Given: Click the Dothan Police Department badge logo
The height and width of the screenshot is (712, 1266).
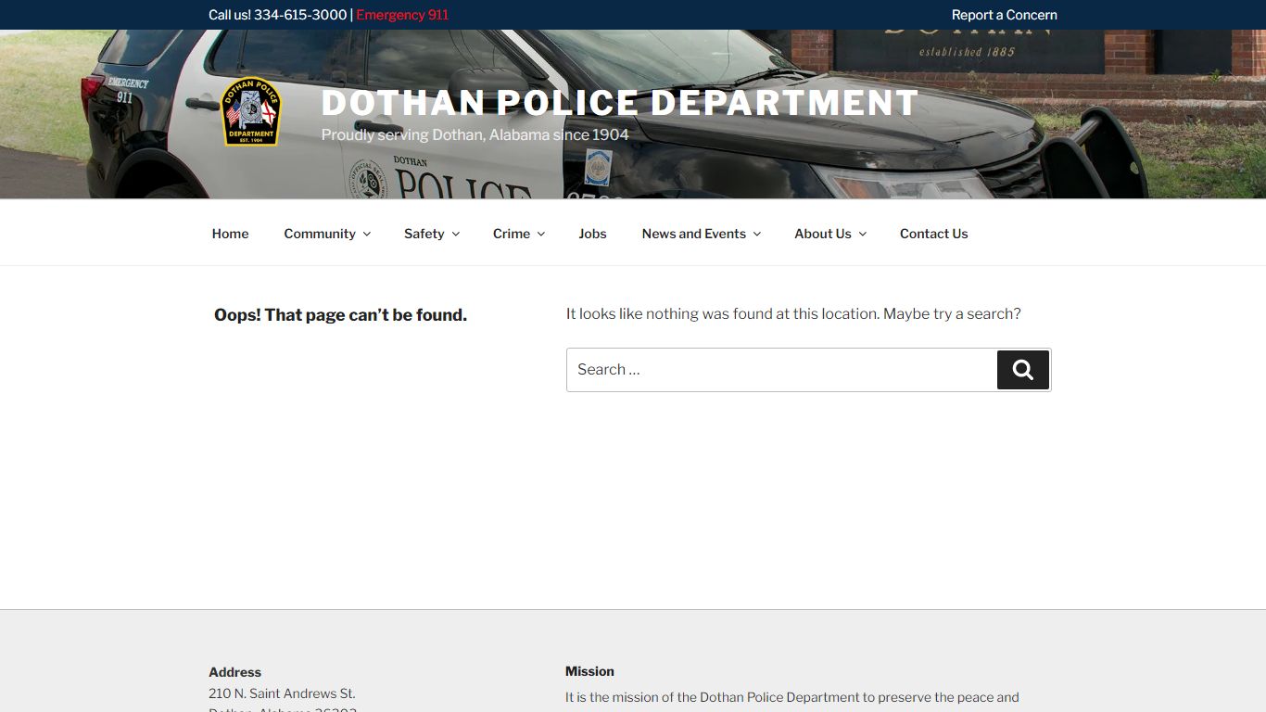Looking at the screenshot, I should [251, 111].
